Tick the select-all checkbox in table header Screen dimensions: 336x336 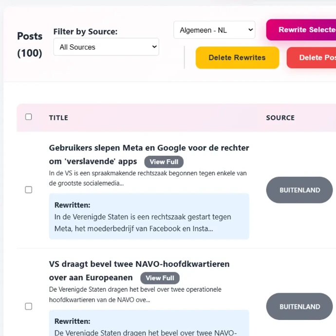(x=29, y=117)
